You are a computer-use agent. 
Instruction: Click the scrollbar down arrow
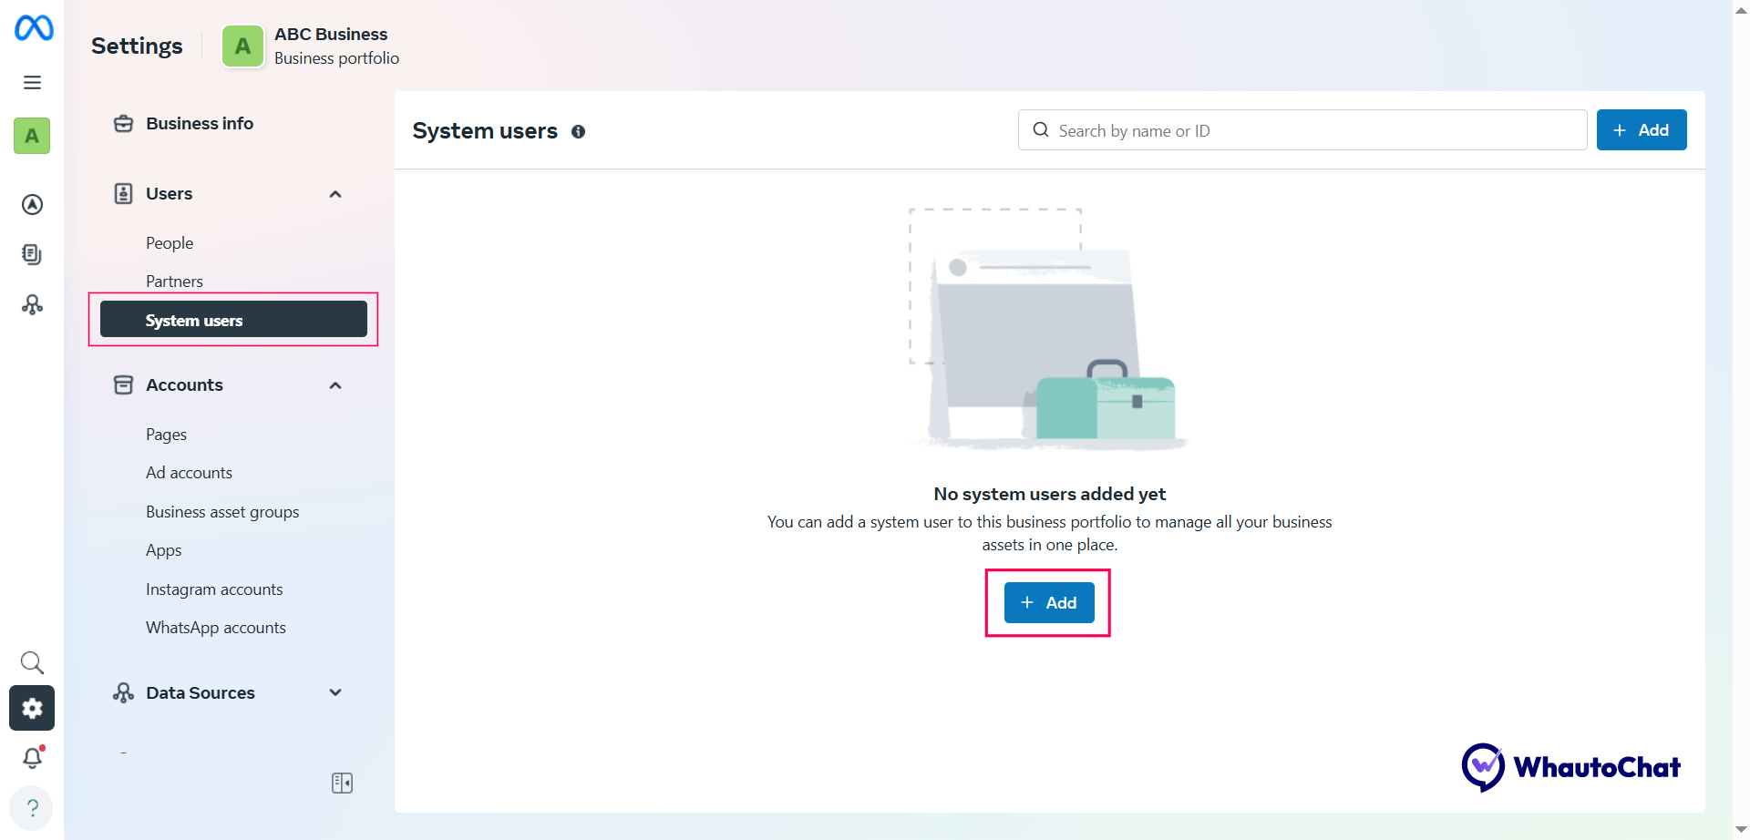point(1741,829)
